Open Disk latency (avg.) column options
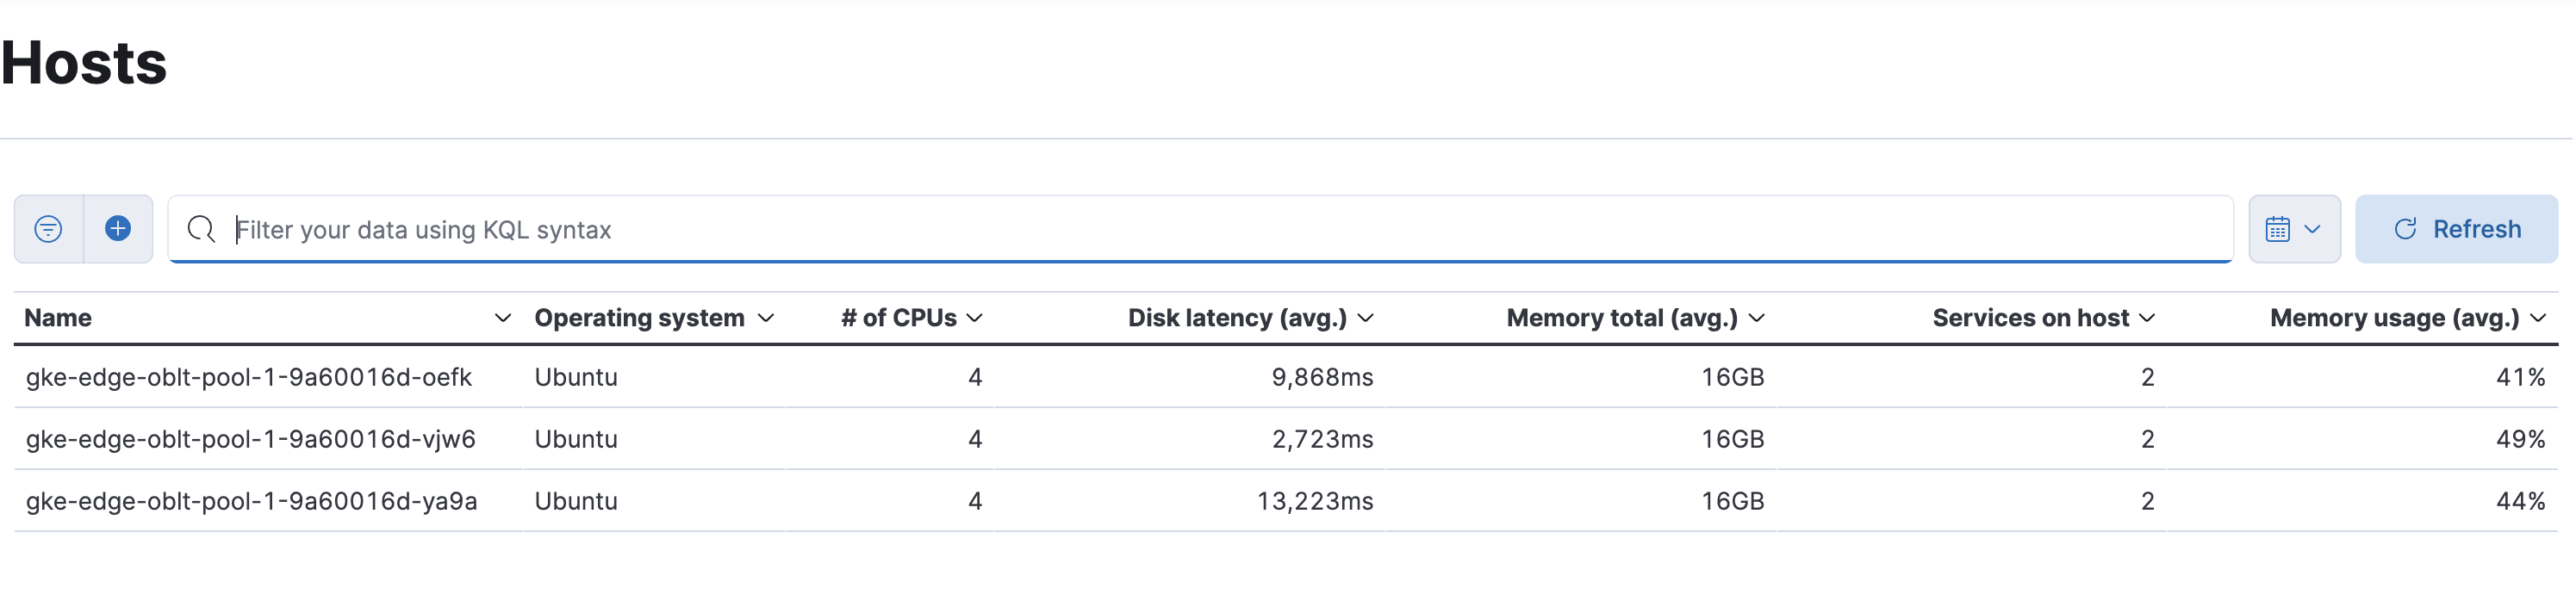This screenshot has height=613, width=2576. click(1368, 318)
